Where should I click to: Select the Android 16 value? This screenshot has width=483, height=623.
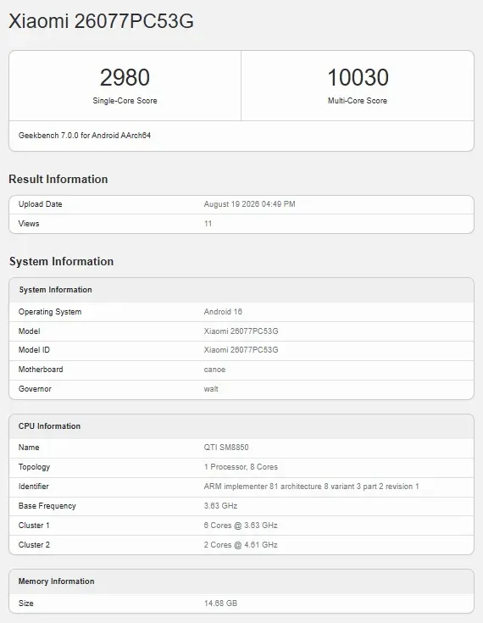(223, 312)
